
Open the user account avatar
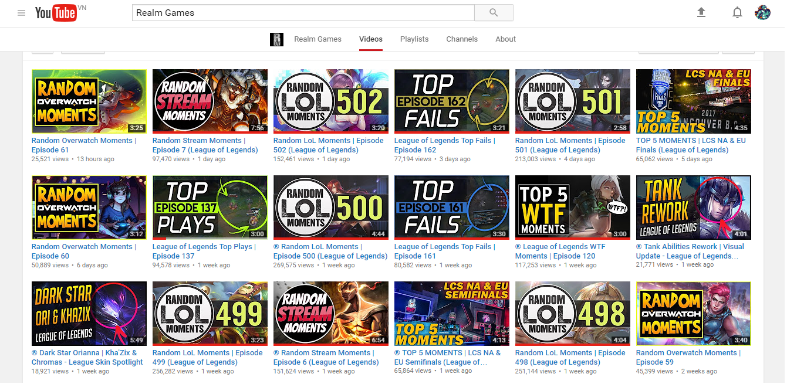point(762,12)
